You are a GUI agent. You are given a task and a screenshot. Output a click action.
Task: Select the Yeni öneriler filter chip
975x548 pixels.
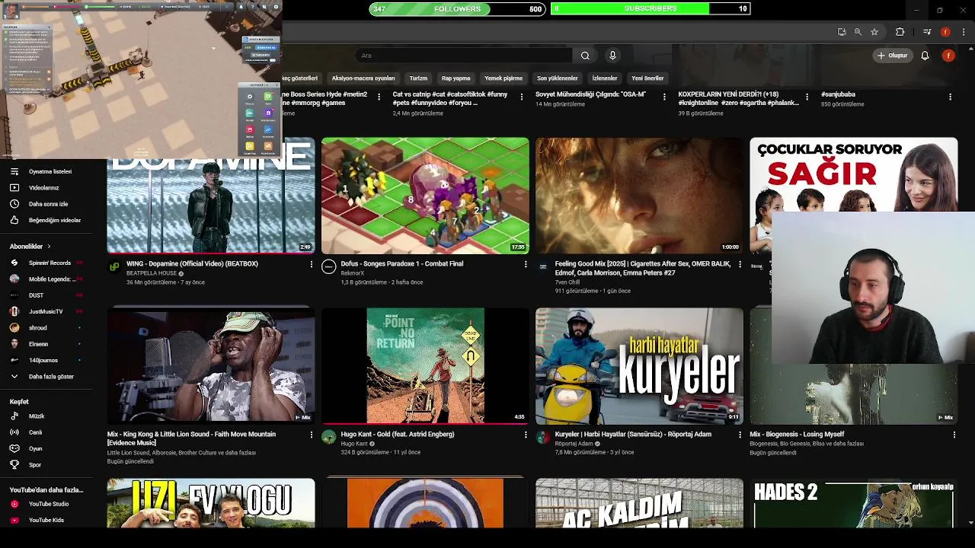pos(647,78)
